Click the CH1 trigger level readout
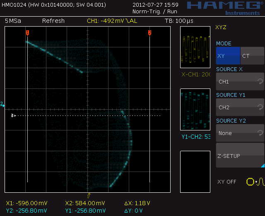Viewport: 265px width, 216px height. click(x=111, y=21)
